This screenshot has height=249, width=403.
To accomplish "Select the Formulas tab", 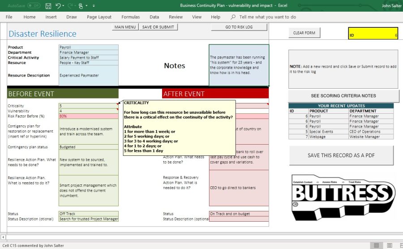I will [x=131, y=17].
